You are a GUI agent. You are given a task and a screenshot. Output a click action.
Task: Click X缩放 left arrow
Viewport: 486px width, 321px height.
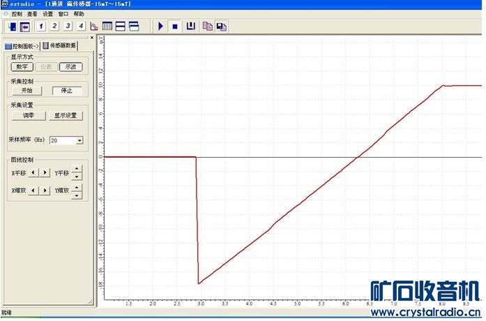(33, 190)
